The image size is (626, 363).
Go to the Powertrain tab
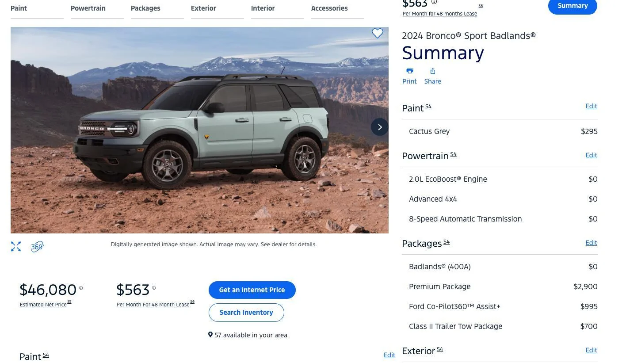(88, 8)
